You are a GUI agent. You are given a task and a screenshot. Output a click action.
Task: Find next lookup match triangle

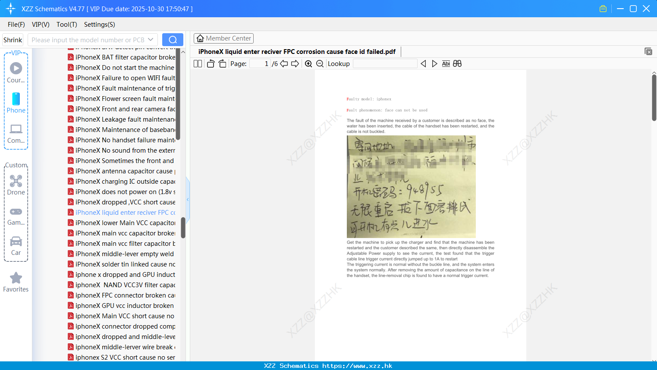point(434,64)
